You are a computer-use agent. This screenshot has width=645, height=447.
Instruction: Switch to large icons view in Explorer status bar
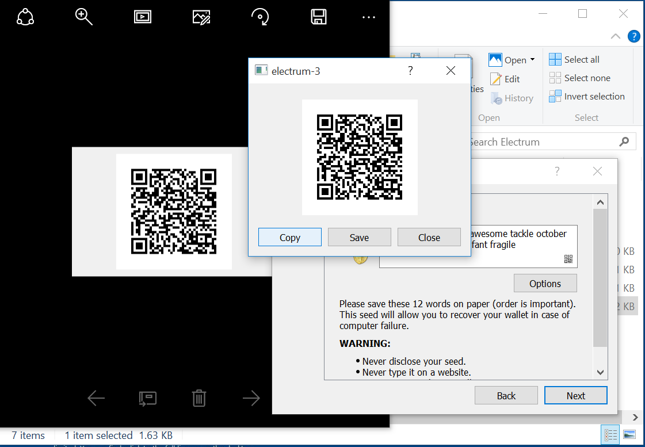(629, 435)
